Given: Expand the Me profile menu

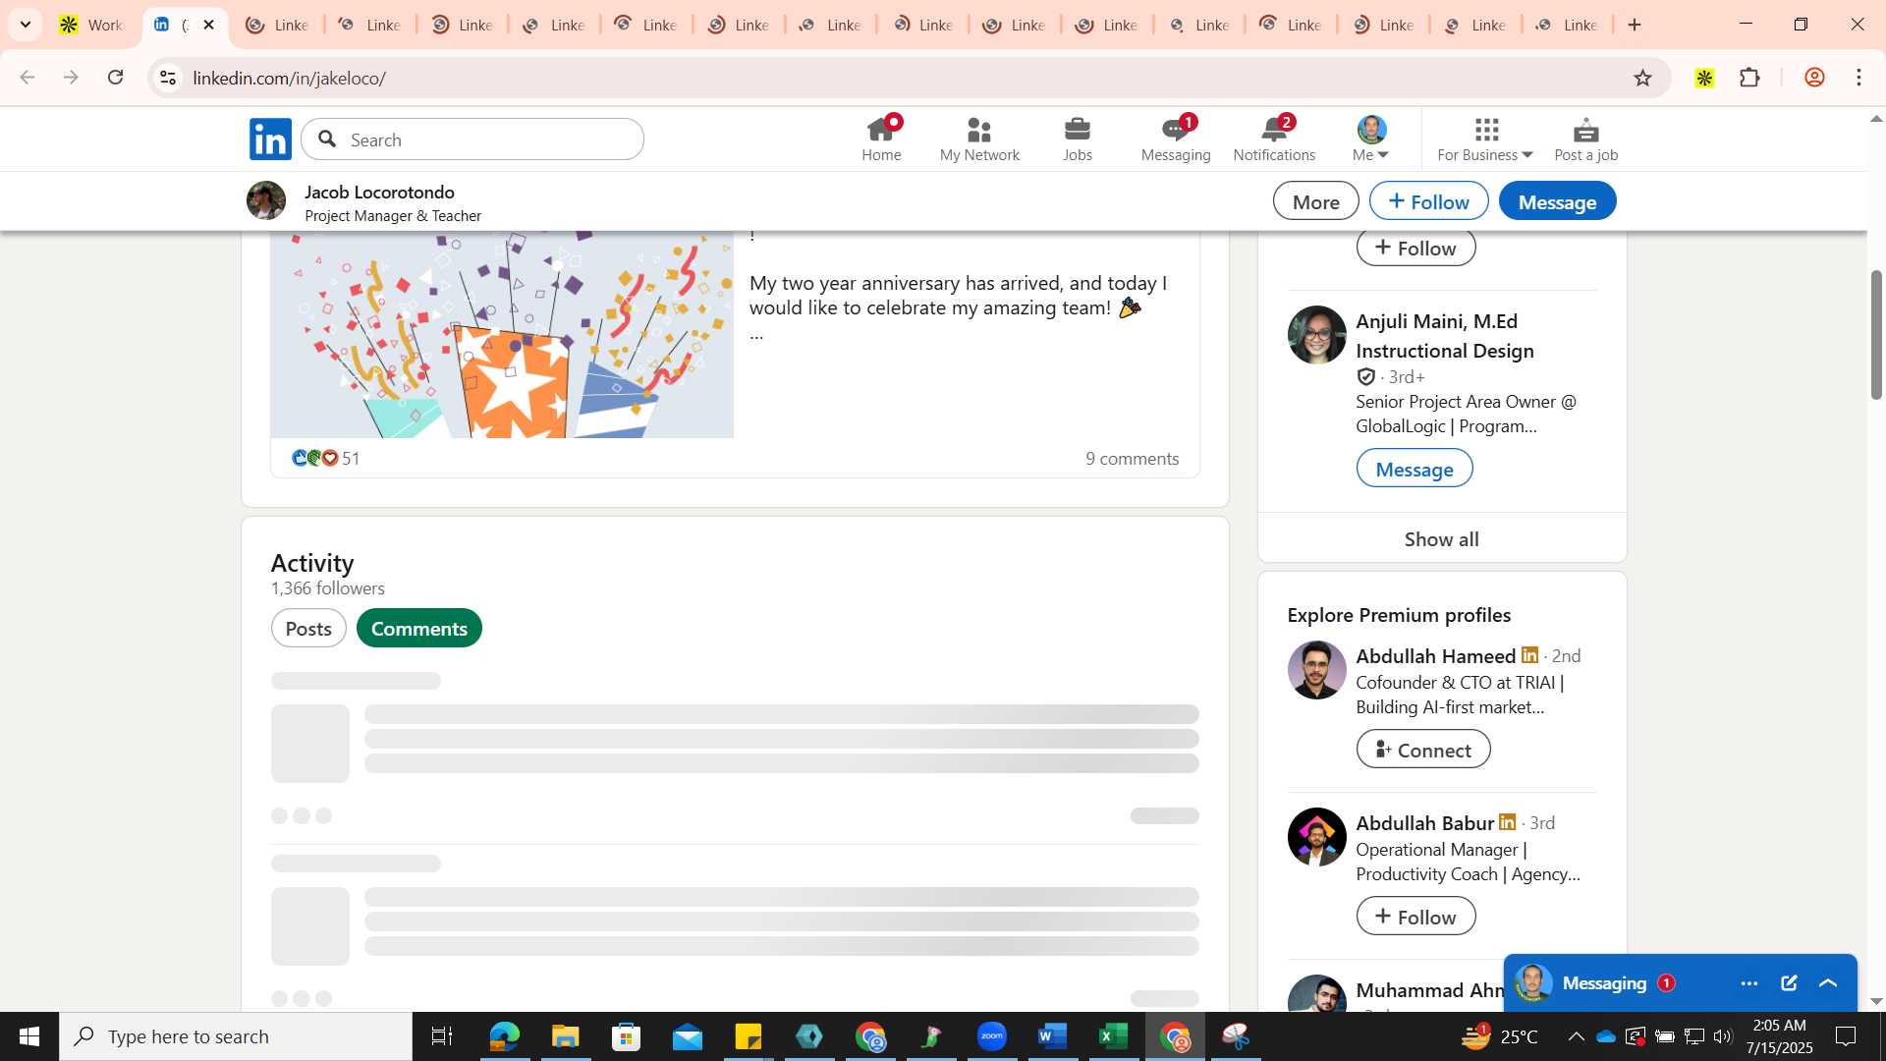Looking at the screenshot, I should coord(1370,139).
